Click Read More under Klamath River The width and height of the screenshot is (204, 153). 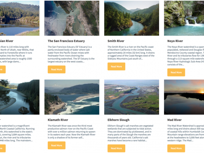click(57, 145)
